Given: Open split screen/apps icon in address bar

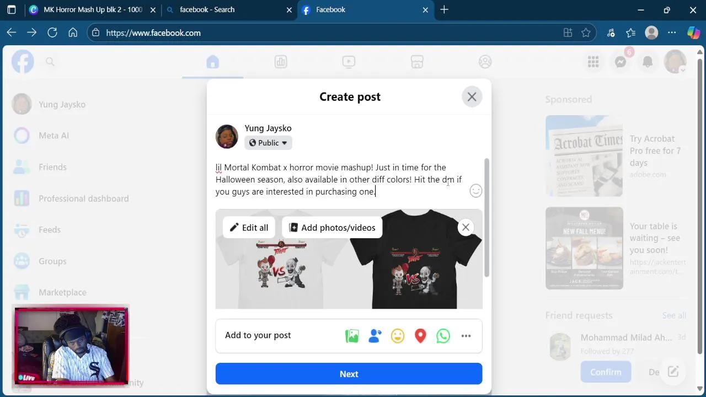Looking at the screenshot, I should [x=568, y=33].
